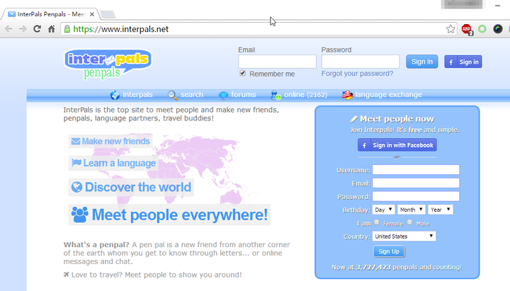The height and width of the screenshot is (291, 510).
Task: Focus the signup Password field
Action: tap(416, 196)
